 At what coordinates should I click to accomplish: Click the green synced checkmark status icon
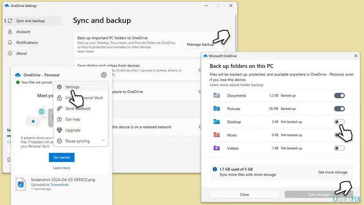pos(18,82)
